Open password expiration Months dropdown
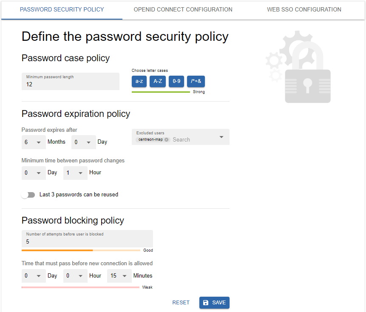The image size is (366, 312). (34, 142)
